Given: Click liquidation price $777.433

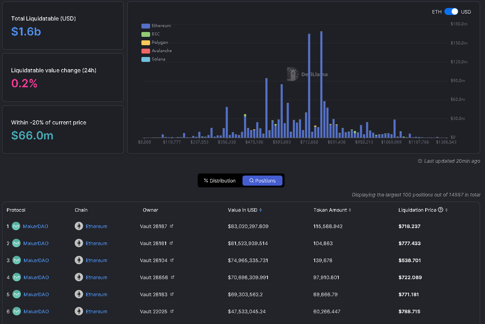Looking at the screenshot, I should pos(409,244).
